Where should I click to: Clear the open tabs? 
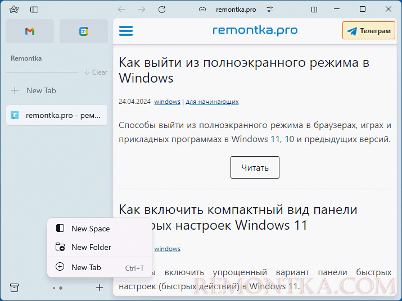tap(96, 72)
